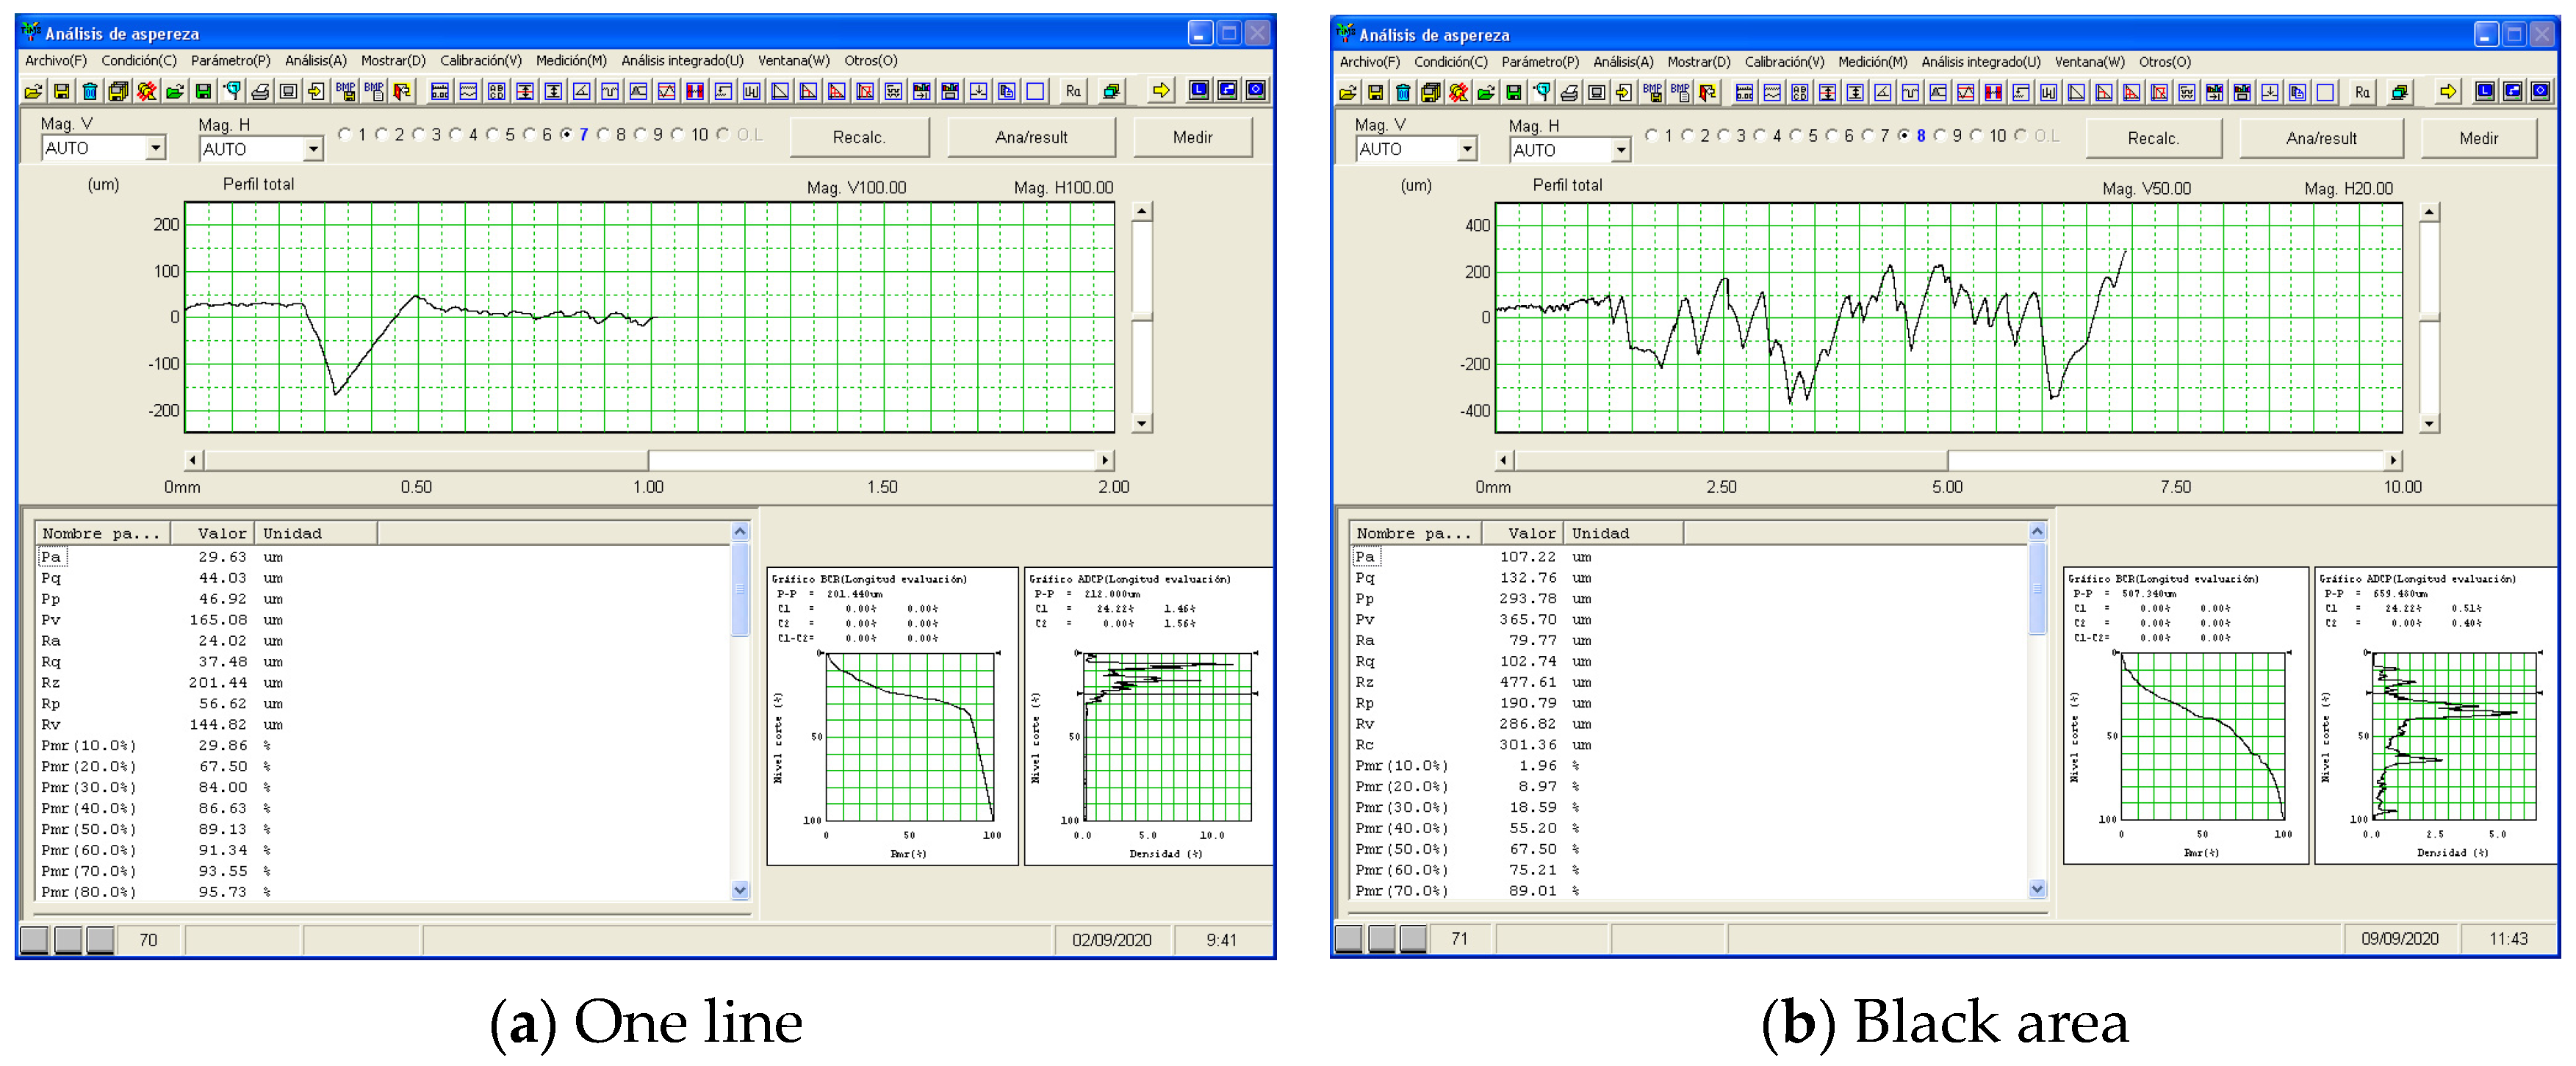
Task: Select radio button 5 in the left window
Action: (x=493, y=134)
